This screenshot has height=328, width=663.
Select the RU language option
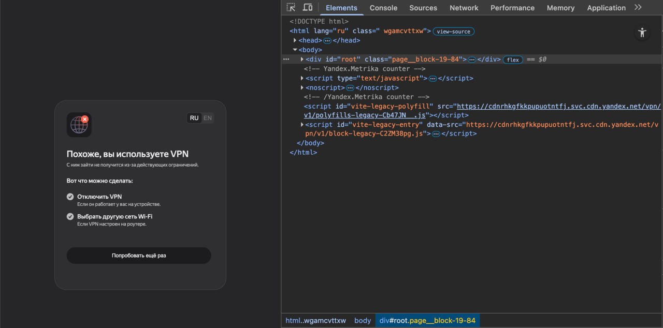(x=194, y=118)
